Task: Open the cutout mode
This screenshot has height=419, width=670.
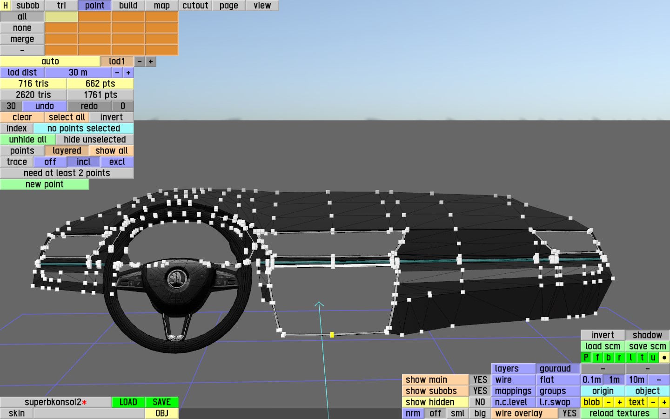Action: (195, 6)
